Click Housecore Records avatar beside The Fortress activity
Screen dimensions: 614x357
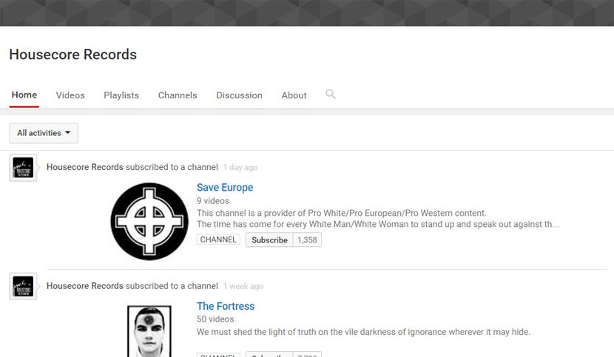click(23, 287)
